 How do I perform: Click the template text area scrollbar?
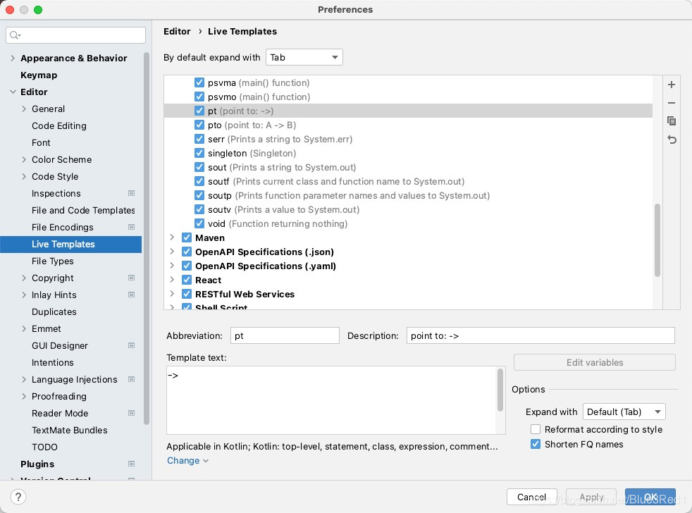[500, 390]
